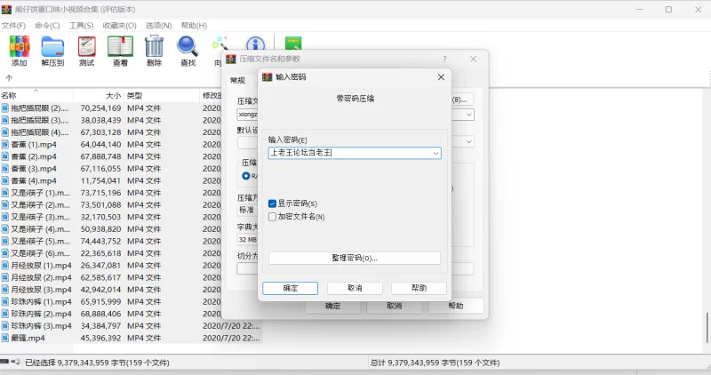711x375 pixels.
Task: Click the green book toolbar icon
Action: click(x=293, y=44)
